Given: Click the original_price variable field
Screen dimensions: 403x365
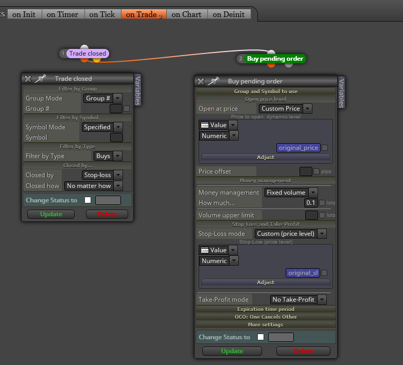Looking at the screenshot, I should click(x=299, y=148).
